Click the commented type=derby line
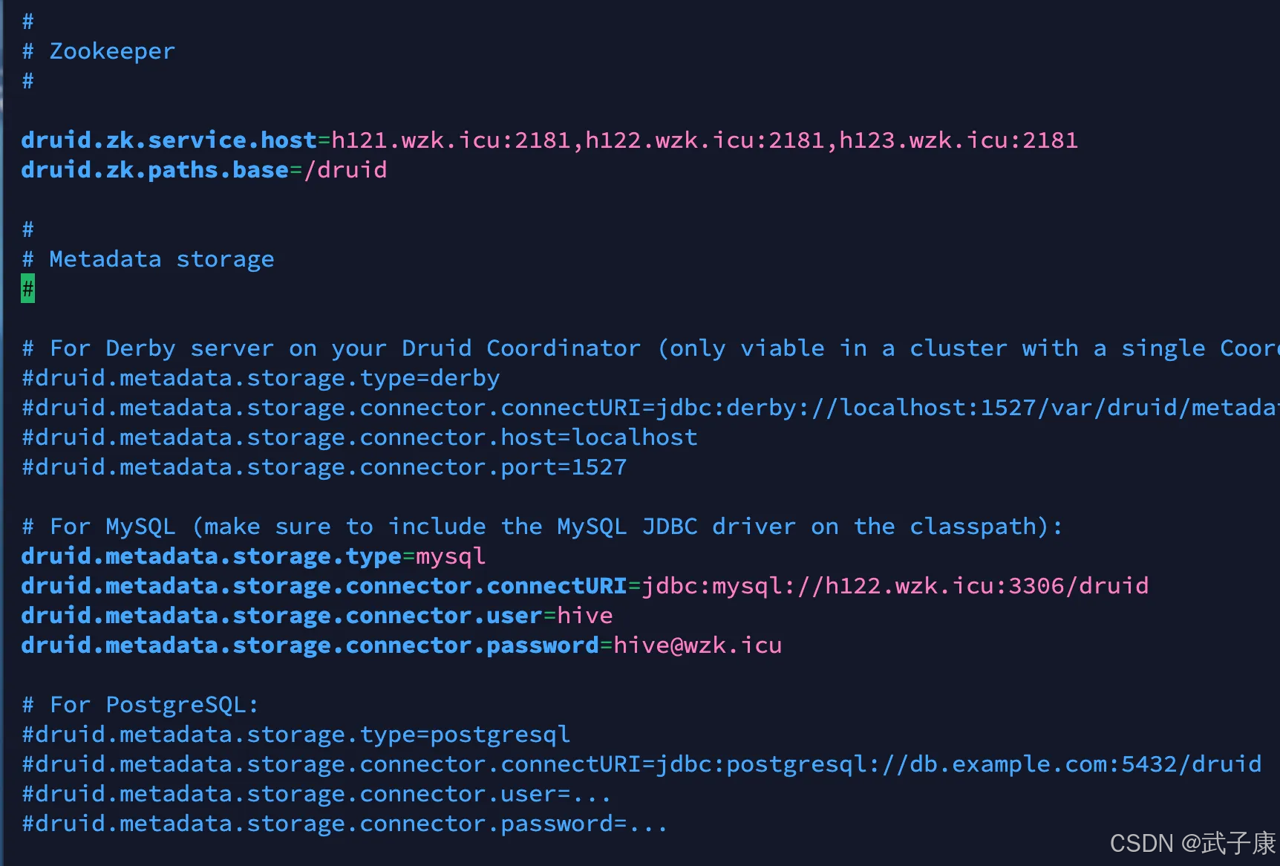This screenshot has width=1280, height=866. [x=261, y=378]
